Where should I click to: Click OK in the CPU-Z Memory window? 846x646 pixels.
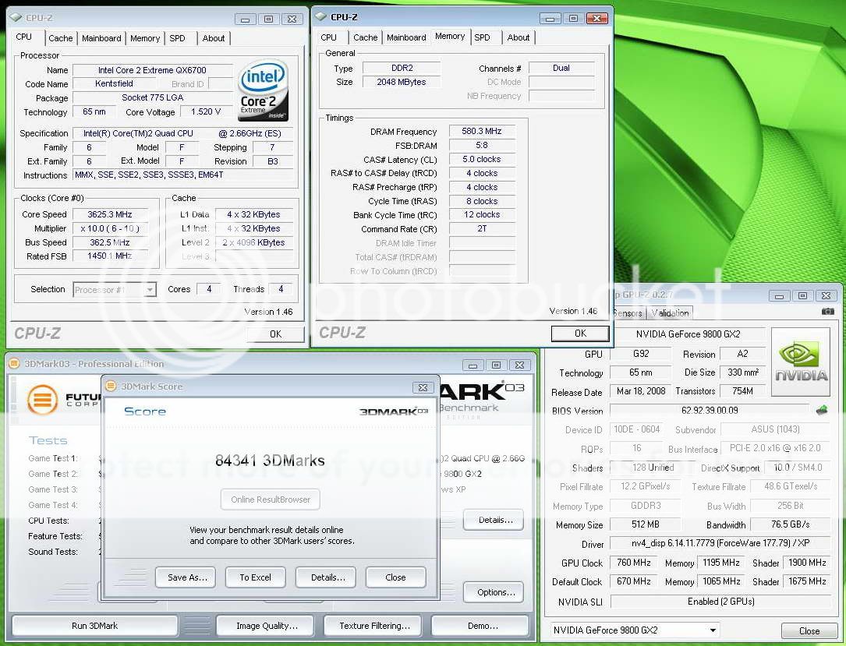[x=581, y=334]
